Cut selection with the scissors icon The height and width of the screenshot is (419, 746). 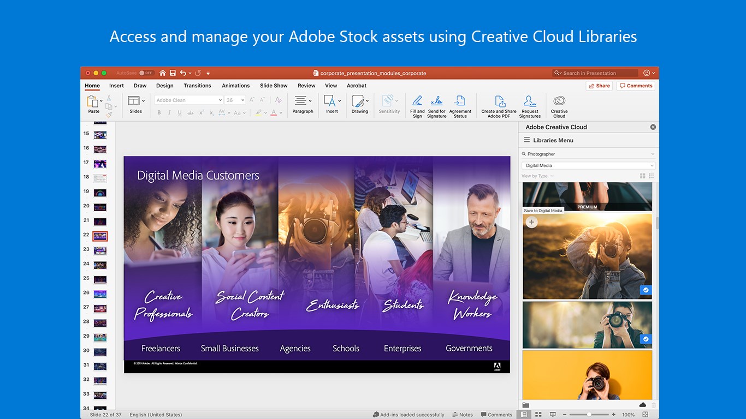coord(109,98)
